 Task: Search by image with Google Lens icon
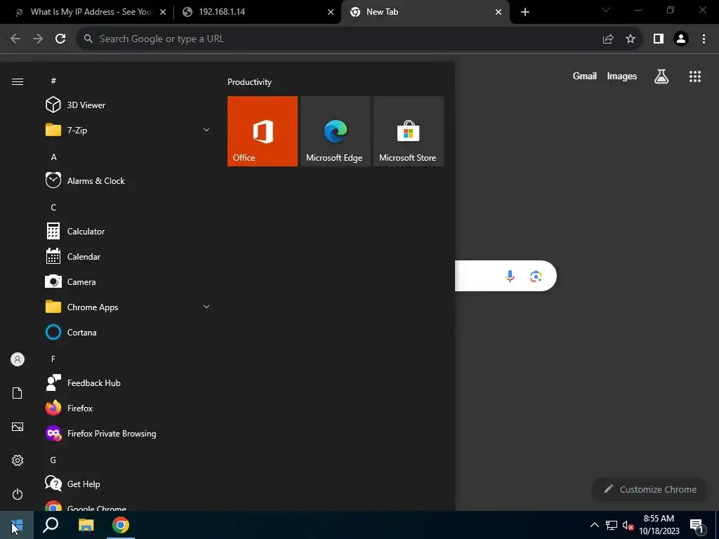tap(536, 276)
